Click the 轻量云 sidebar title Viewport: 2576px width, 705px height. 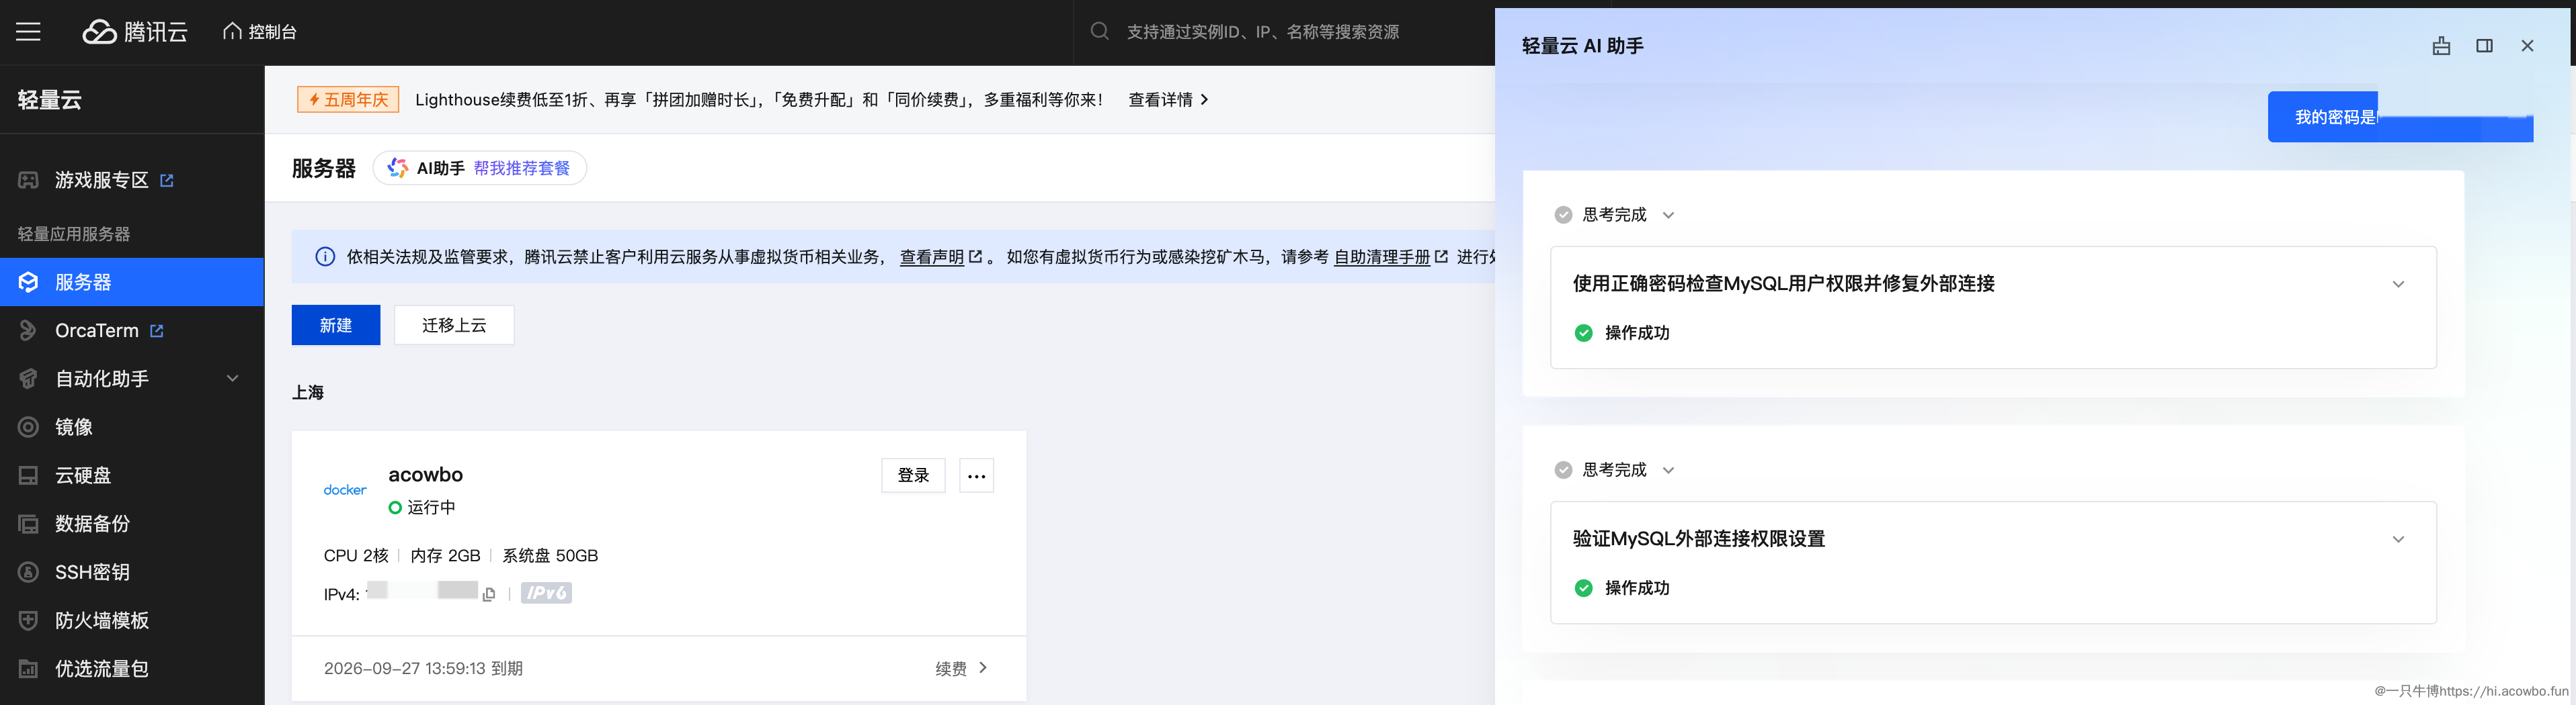pyautogui.click(x=50, y=100)
